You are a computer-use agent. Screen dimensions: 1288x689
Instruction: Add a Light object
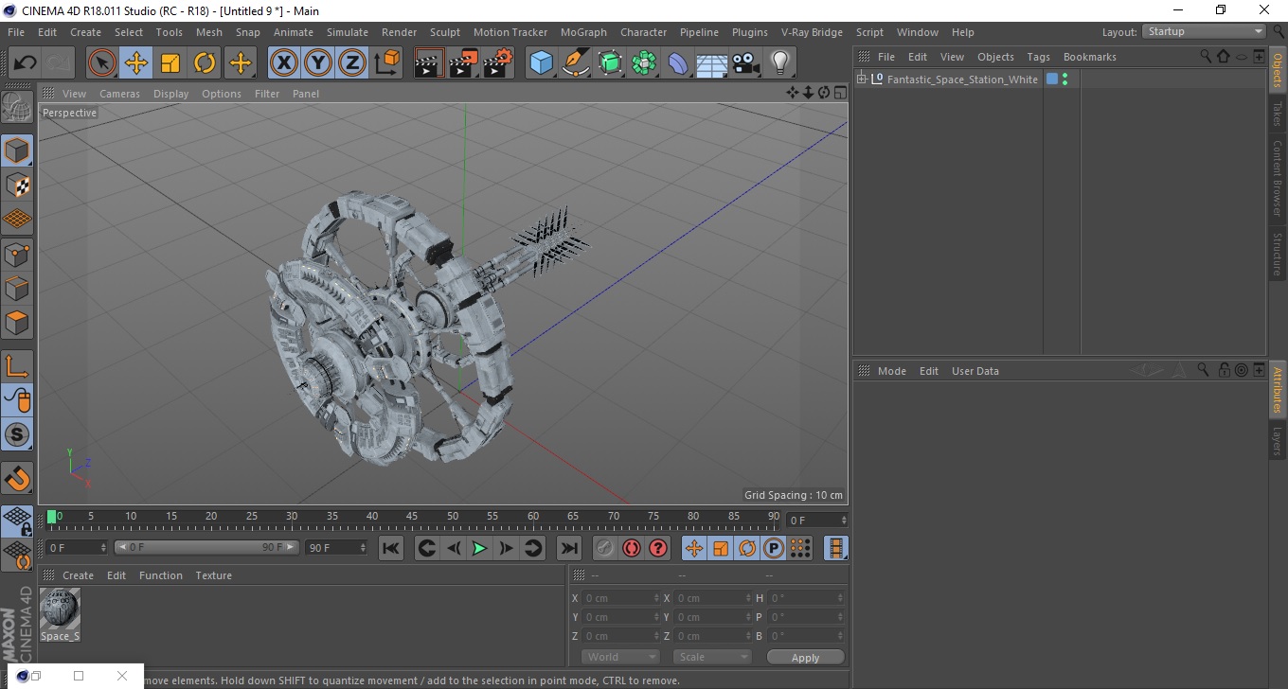780,63
